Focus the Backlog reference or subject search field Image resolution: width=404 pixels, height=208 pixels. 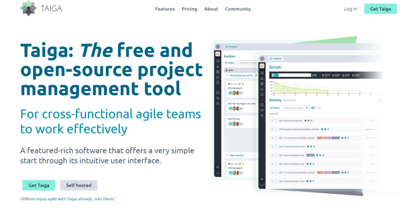coord(294,108)
